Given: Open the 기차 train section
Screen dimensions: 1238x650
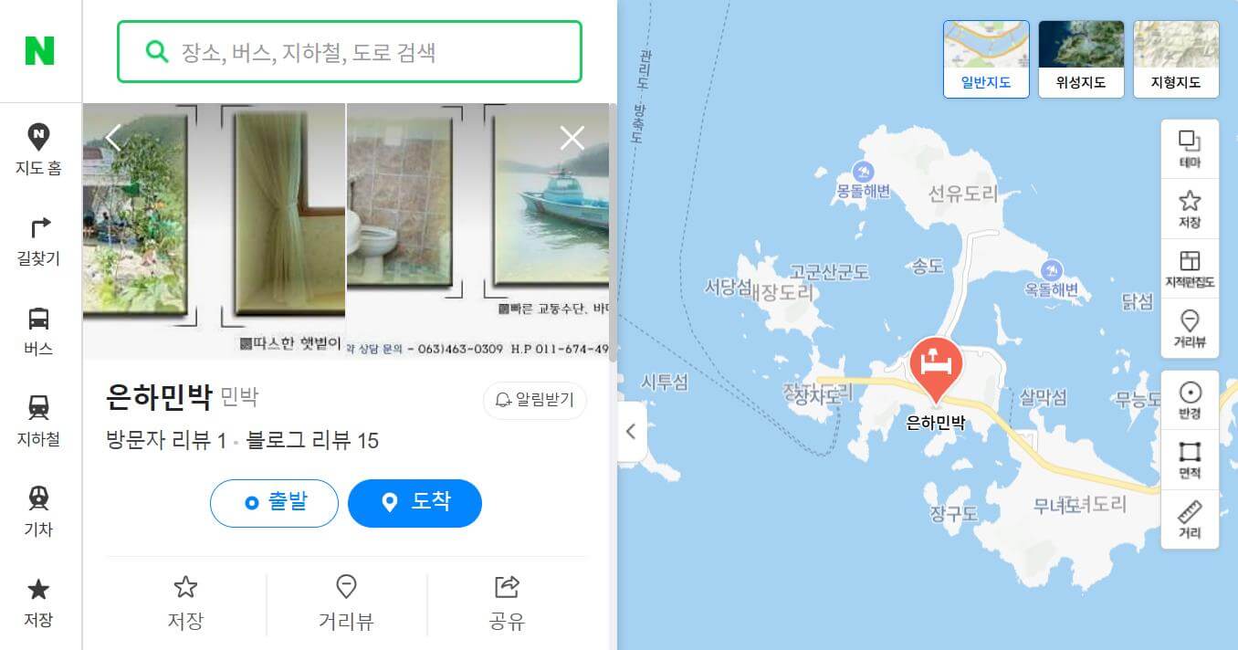Looking at the screenshot, I should [38, 511].
